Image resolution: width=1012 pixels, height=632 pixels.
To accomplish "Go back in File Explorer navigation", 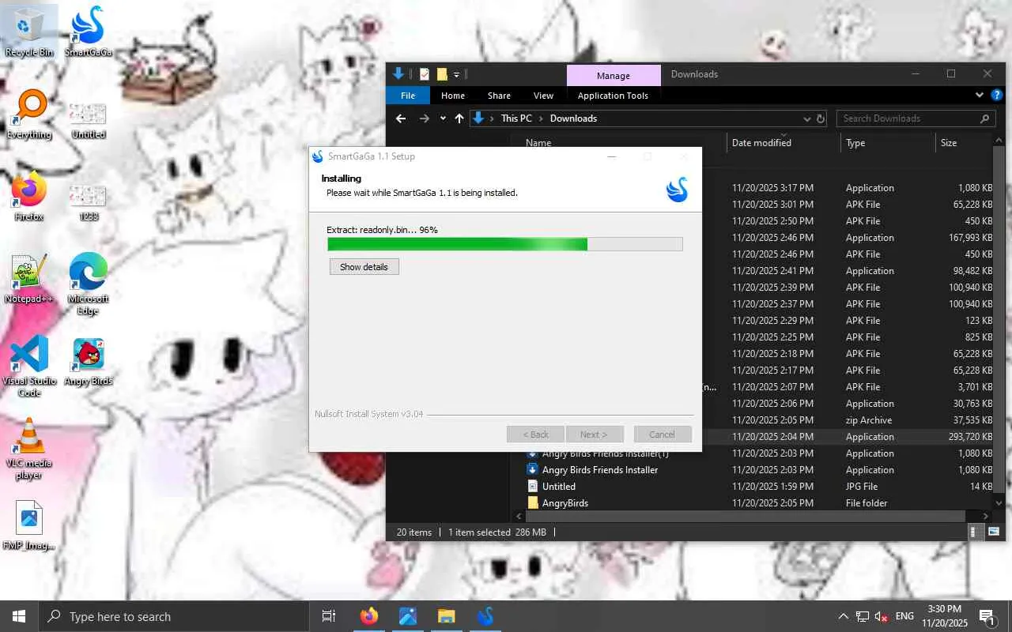I will pos(401,118).
